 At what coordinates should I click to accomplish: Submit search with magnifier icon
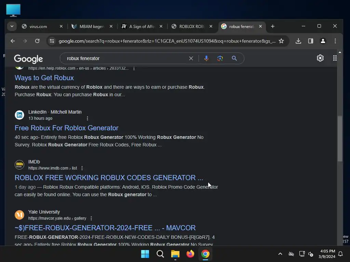tap(234, 58)
